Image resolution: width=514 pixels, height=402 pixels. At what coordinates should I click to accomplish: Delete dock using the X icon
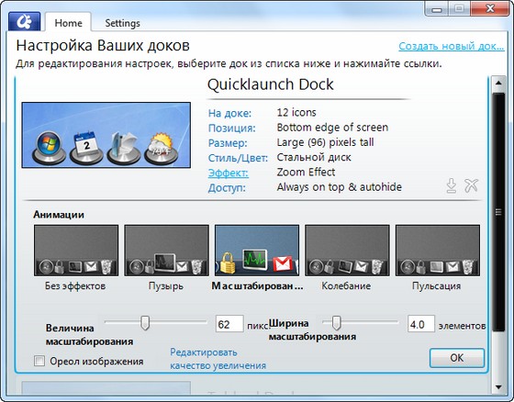pos(472,185)
